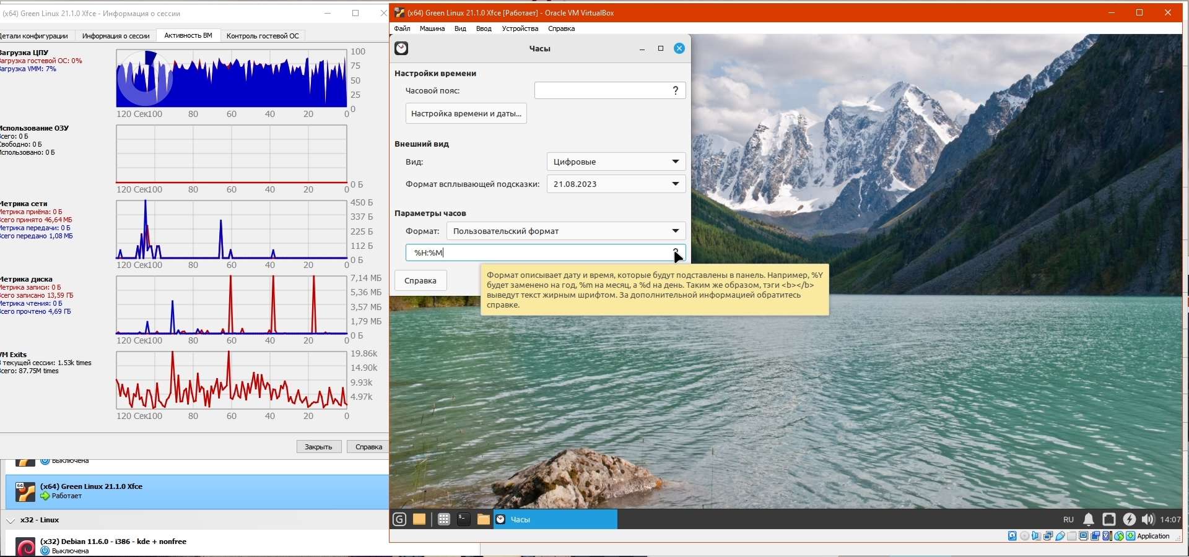Open the Формат dropdown set to Пользовательский формат
The height and width of the screenshot is (557, 1189).
(566, 231)
